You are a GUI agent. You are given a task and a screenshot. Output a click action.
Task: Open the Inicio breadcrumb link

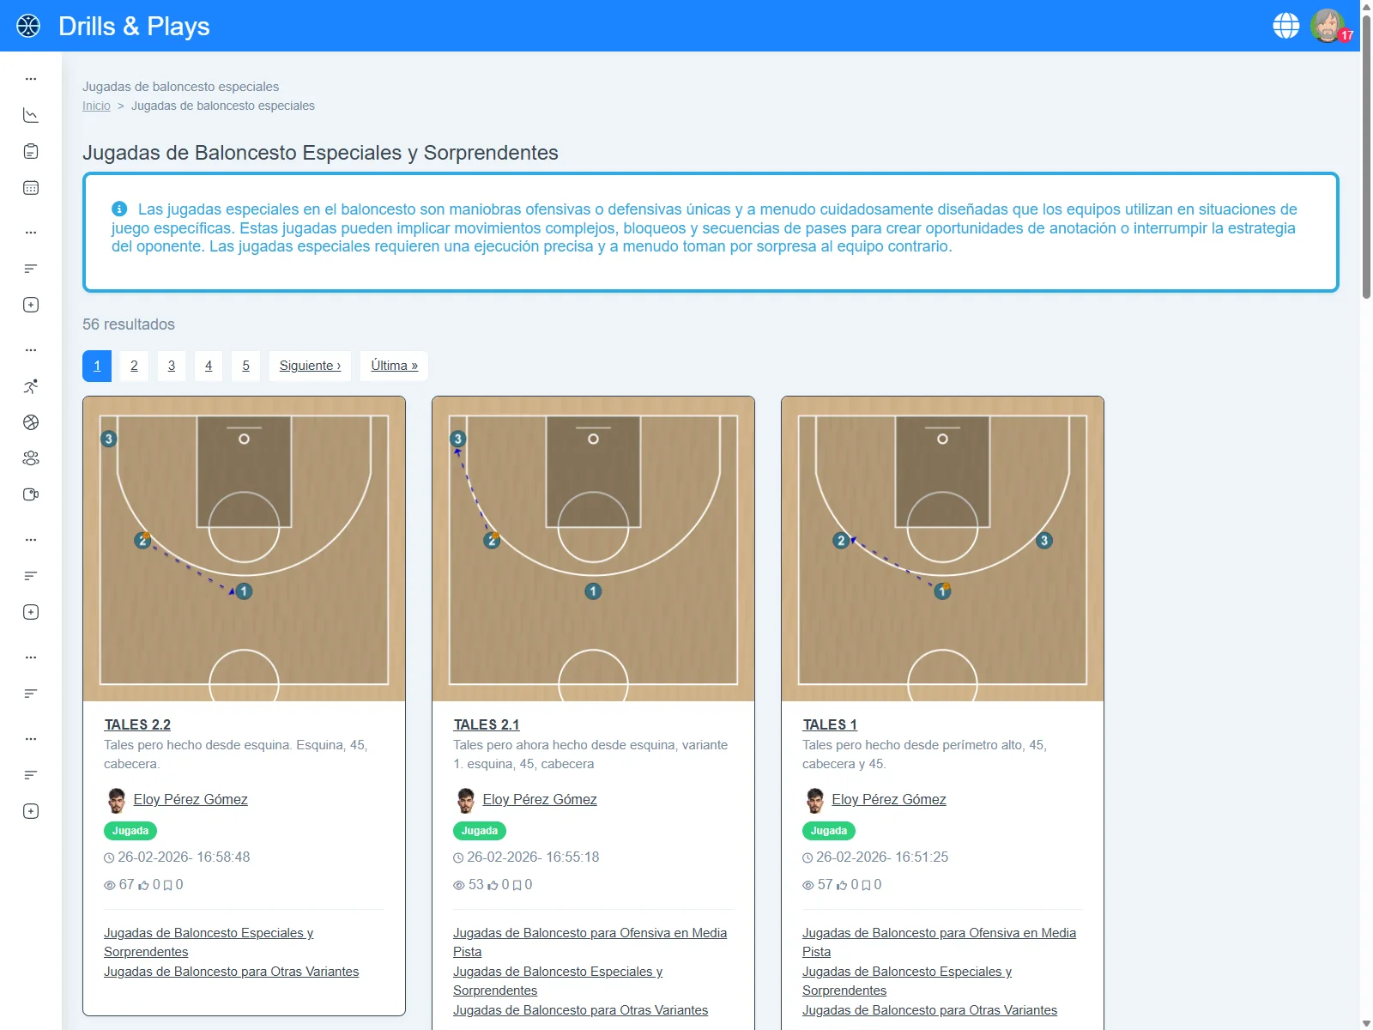point(96,106)
